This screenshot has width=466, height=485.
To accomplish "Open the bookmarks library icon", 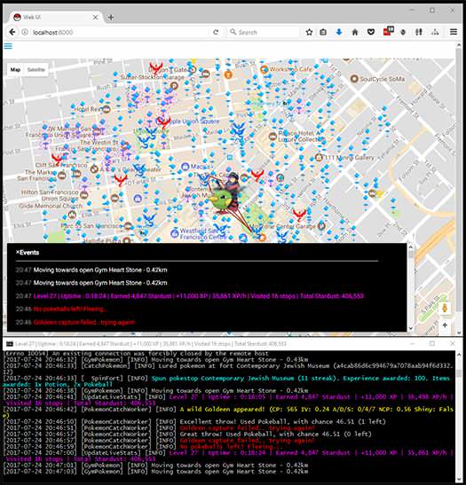I will point(323,32).
